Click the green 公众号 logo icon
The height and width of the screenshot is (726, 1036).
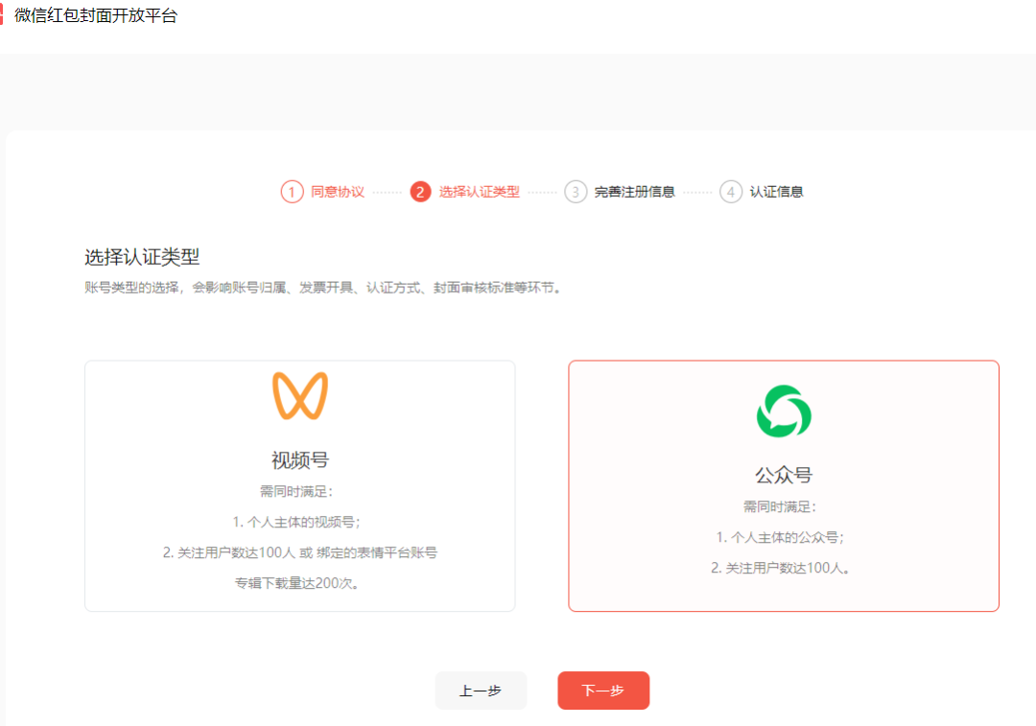coord(784,410)
